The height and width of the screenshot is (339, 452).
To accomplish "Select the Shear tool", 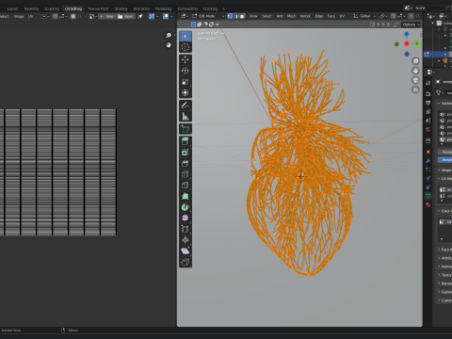I will click(x=186, y=251).
